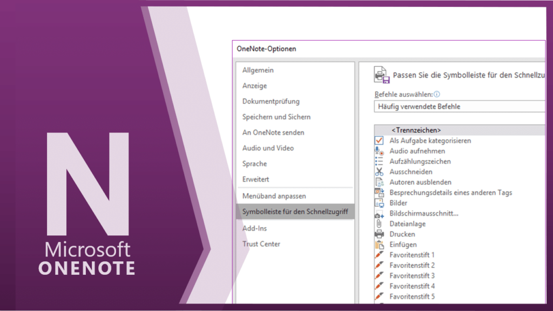Select the 'Autoren ausblenden' command label
Image resolution: width=553 pixels, height=311 pixels.
coord(420,182)
